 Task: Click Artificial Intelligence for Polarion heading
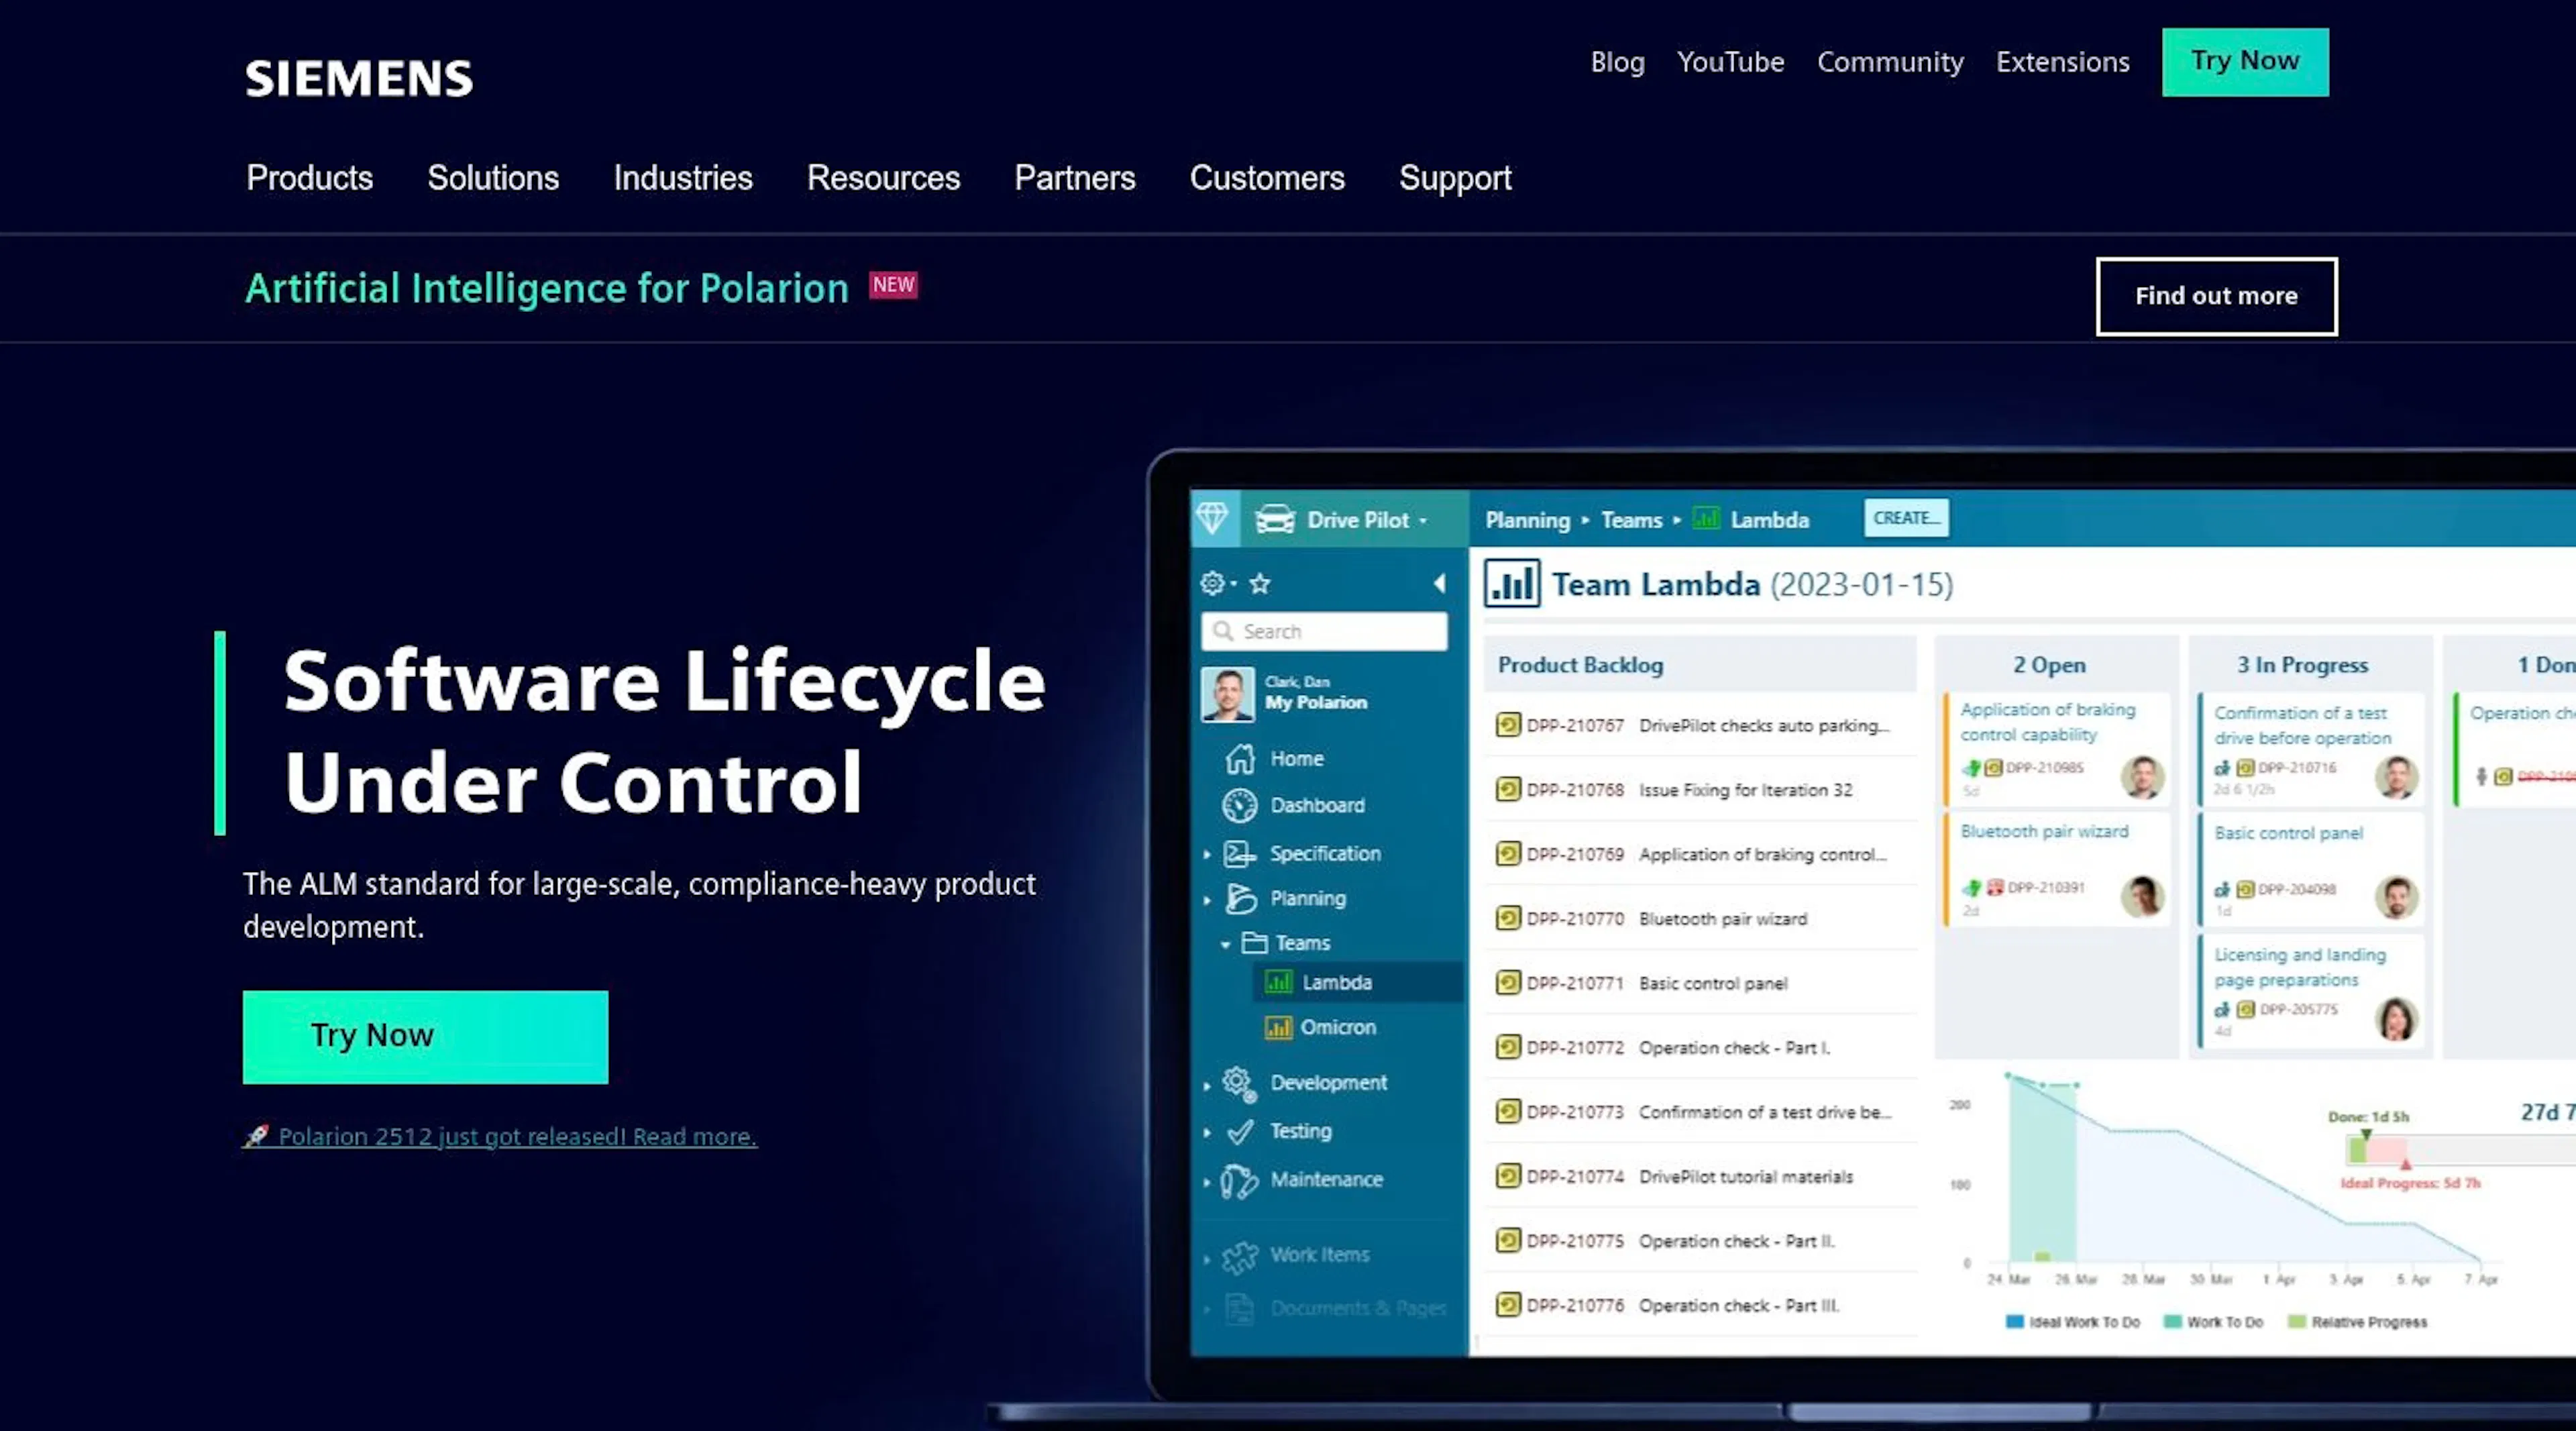547,288
